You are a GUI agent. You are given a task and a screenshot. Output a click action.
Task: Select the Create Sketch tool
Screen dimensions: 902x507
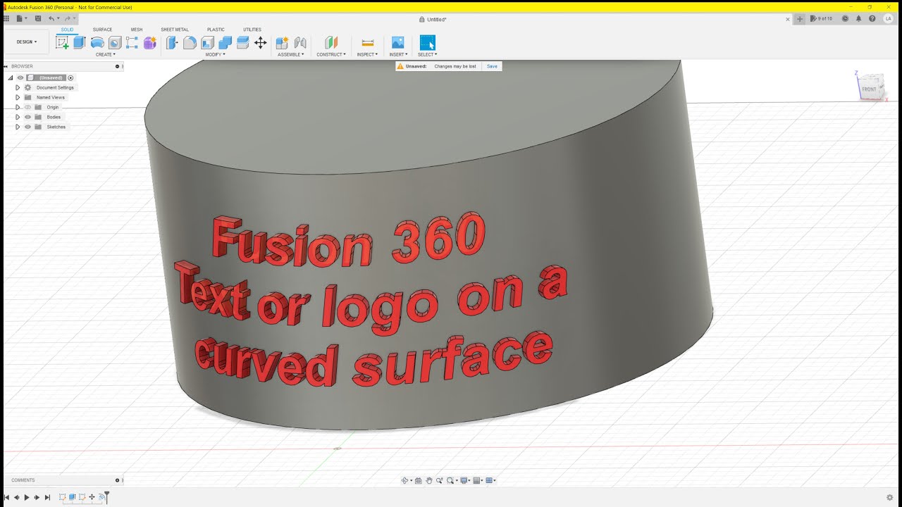62,43
